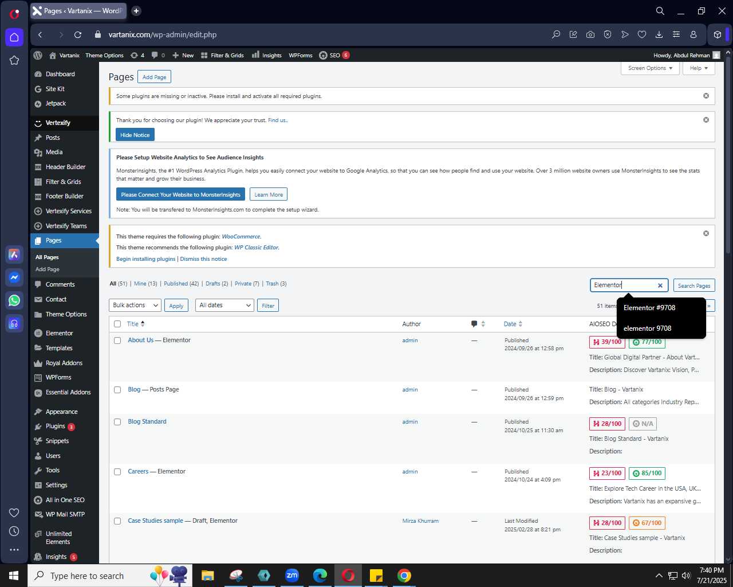The height and width of the screenshot is (587, 733).
Task: Open the Opera sidebar history clock icon
Action: point(14,531)
